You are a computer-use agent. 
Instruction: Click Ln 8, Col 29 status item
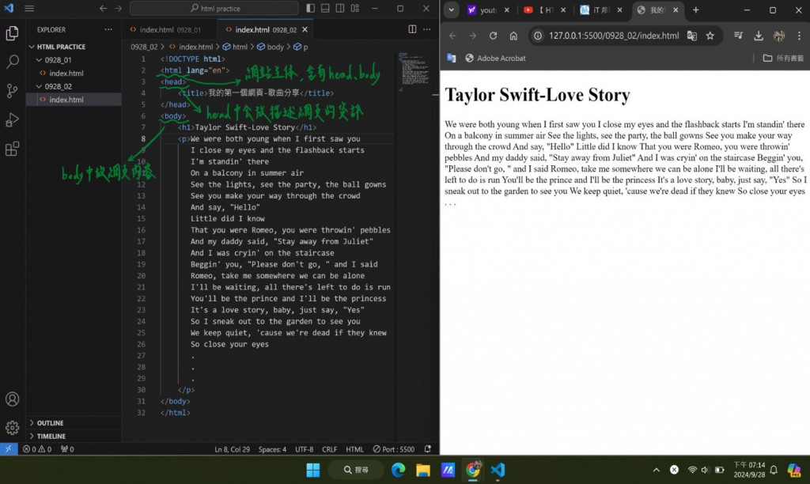(232, 449)
